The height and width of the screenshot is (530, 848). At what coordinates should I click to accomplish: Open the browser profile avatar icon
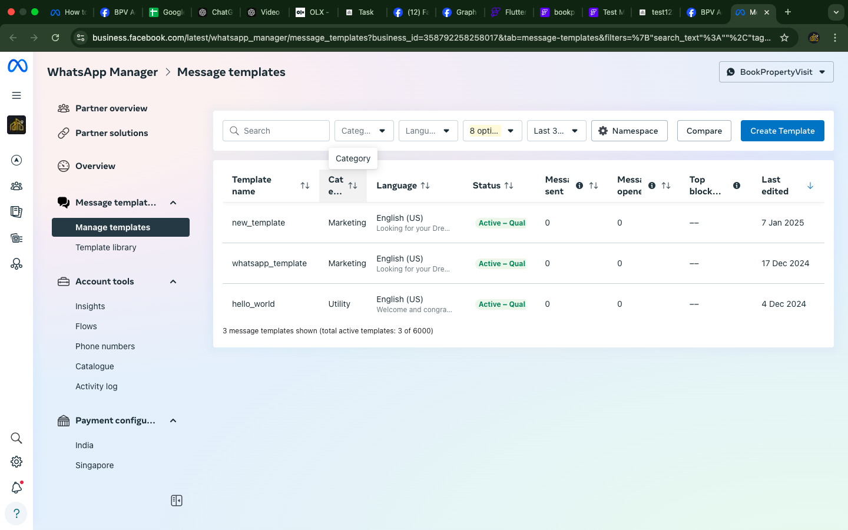coord(814,38)
